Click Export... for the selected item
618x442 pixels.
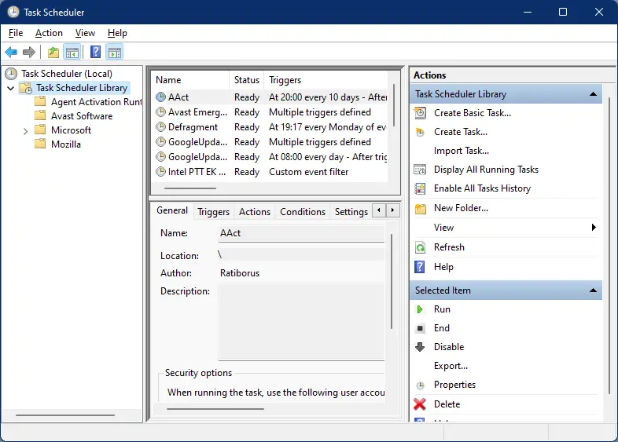pyautogui.click(x=451, y=366)
